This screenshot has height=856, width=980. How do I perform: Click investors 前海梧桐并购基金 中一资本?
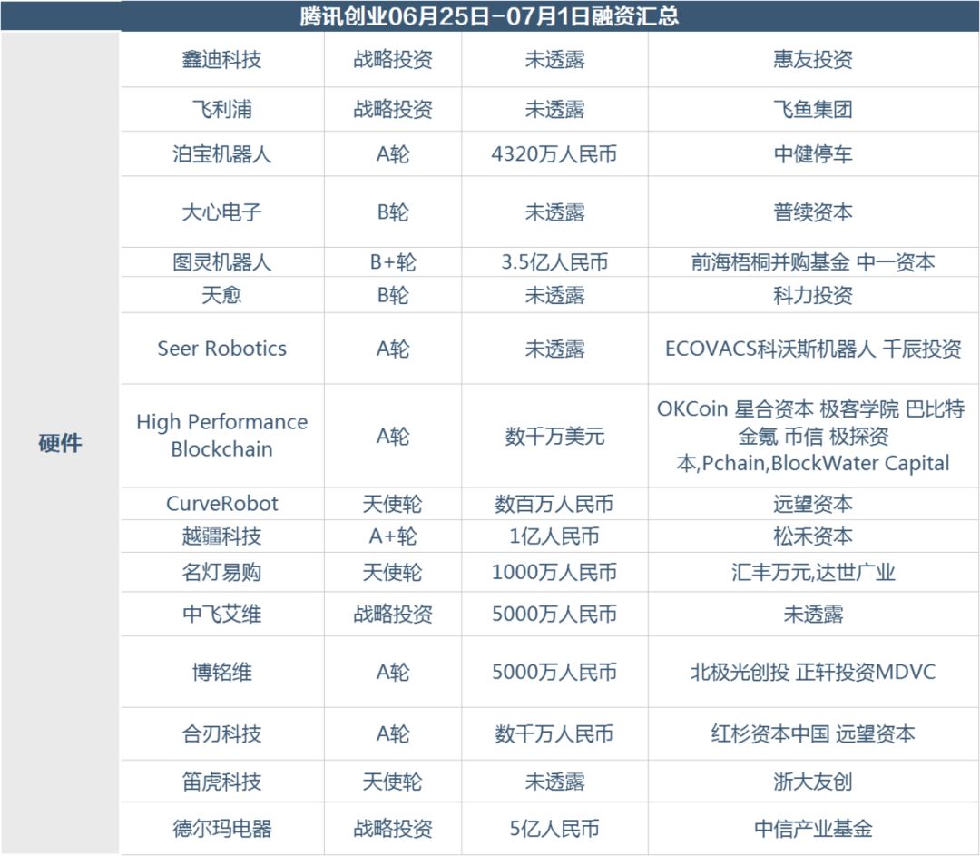pos(812,262)
